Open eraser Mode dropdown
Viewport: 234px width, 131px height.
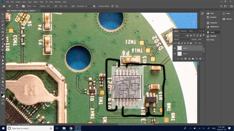tap(35, 6)
